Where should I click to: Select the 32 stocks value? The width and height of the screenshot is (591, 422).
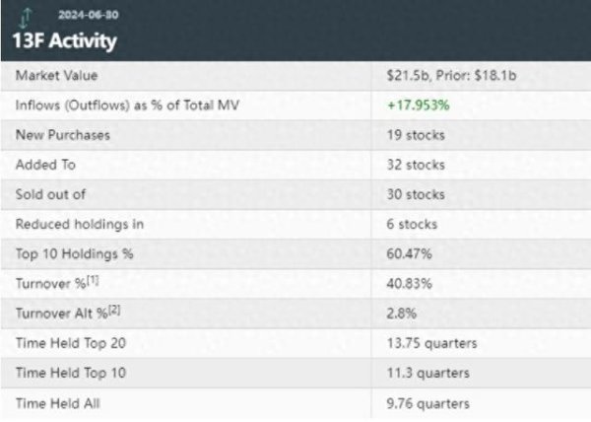tap(416, 165)
